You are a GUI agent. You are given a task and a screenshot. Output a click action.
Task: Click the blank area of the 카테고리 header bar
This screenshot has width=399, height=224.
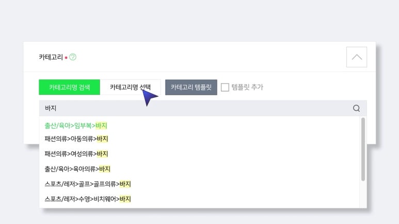click(206, 57)
